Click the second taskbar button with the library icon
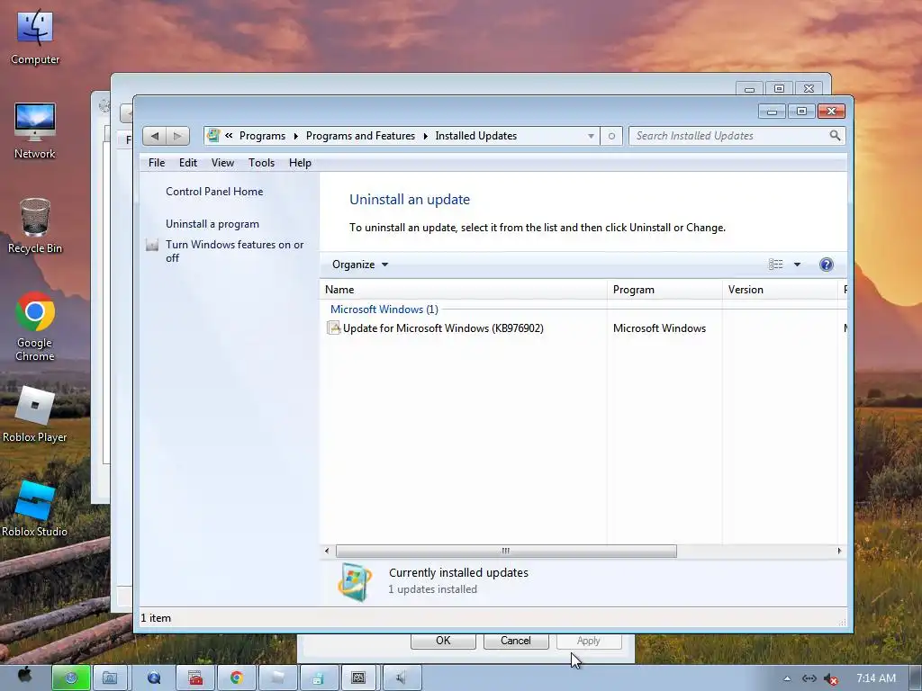Screen dimensions: 922x691 coord(110,678)
